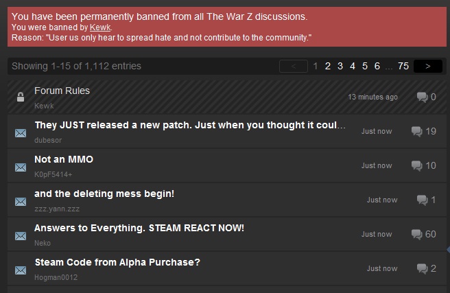Go to next page using right arrow
Viewport: 450px width, 293px height.
428,66
